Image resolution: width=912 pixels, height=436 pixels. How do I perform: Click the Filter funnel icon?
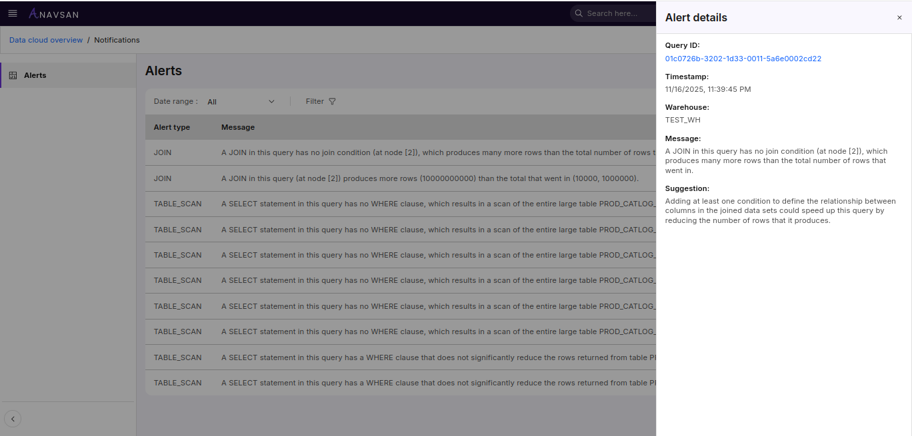pyautogui.click(x=332, y=102)
